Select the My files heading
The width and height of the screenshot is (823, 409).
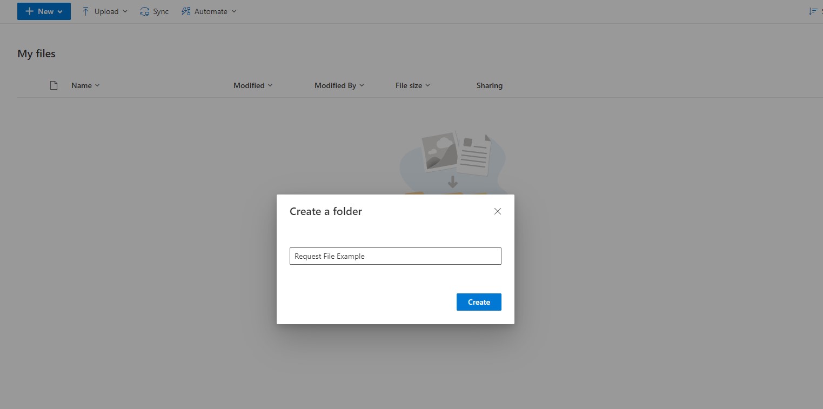(36, 53)
